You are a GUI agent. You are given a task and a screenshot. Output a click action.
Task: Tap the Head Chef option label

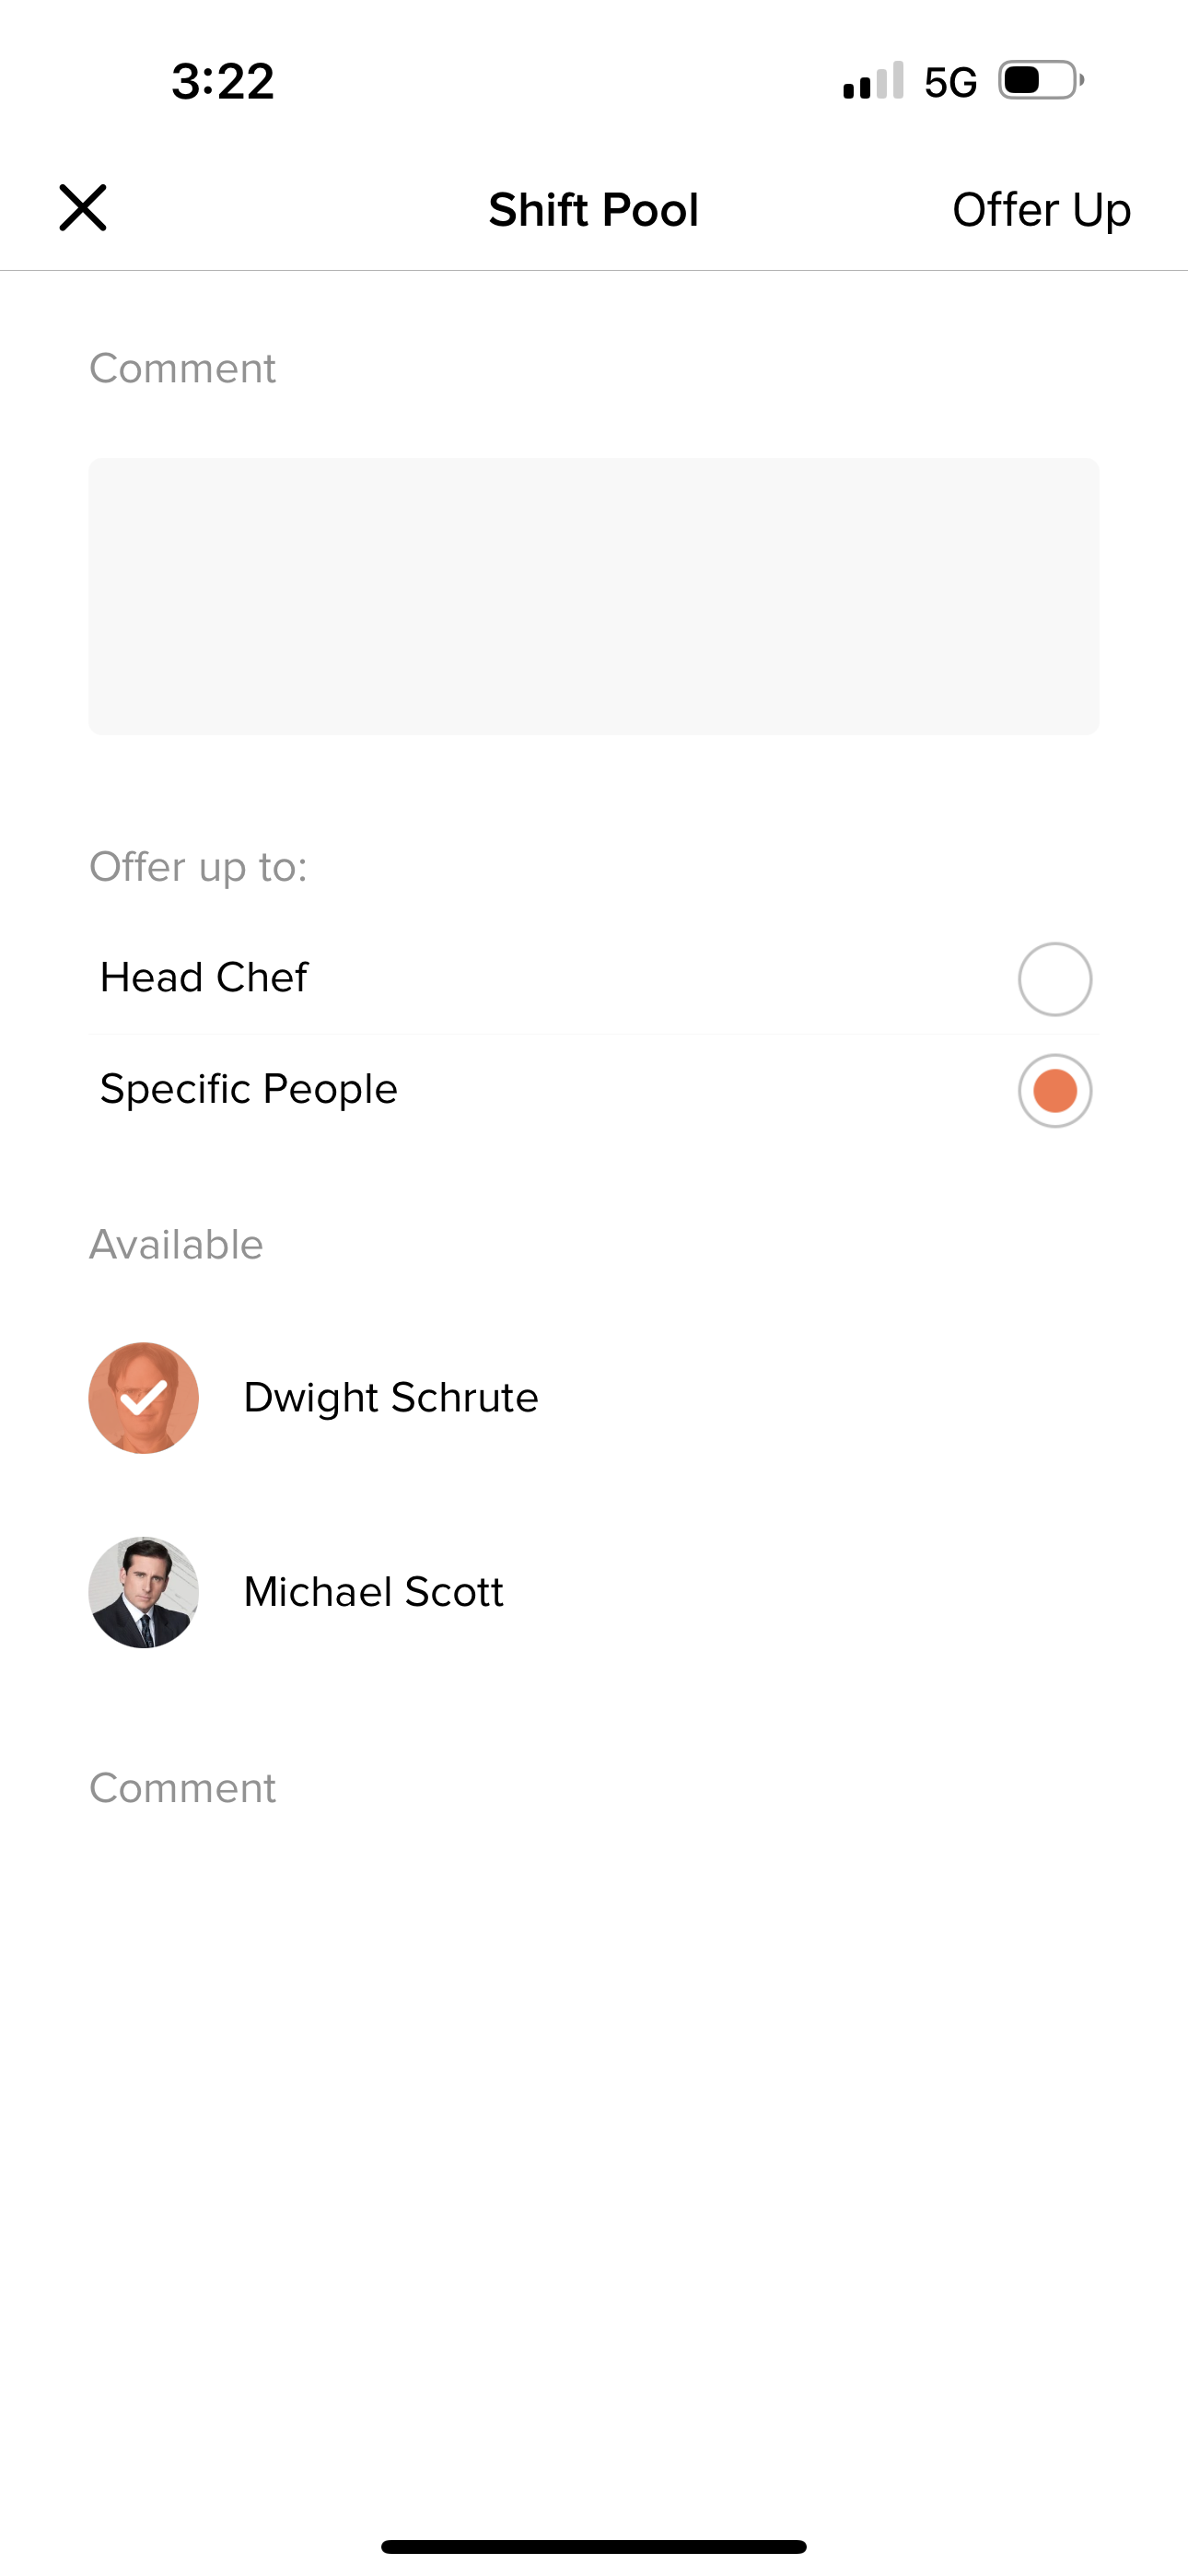tap(204, 978)
